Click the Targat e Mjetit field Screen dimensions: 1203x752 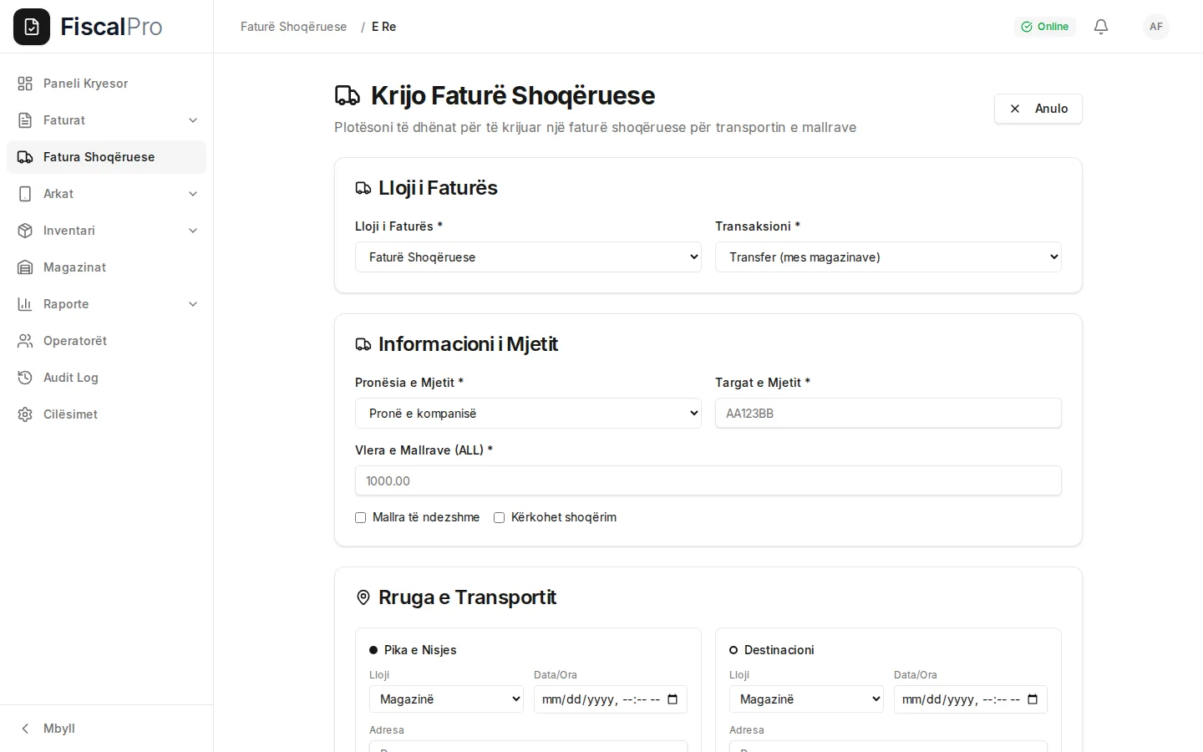tap(888, 414)
